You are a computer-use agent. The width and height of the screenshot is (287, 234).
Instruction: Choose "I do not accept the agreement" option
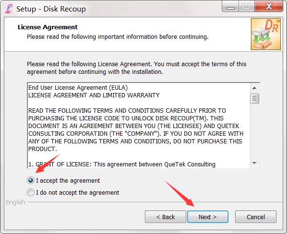(31, 192)
